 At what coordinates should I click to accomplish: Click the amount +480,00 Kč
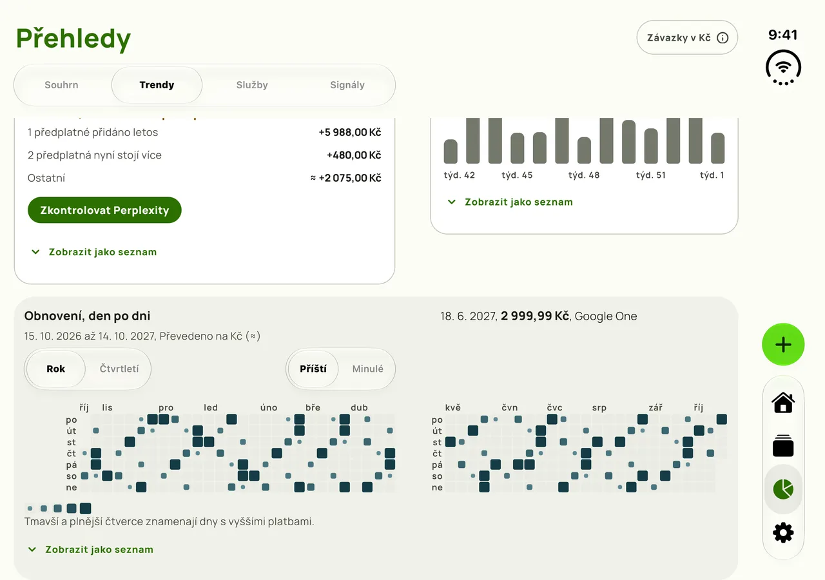tap(354, 155)
